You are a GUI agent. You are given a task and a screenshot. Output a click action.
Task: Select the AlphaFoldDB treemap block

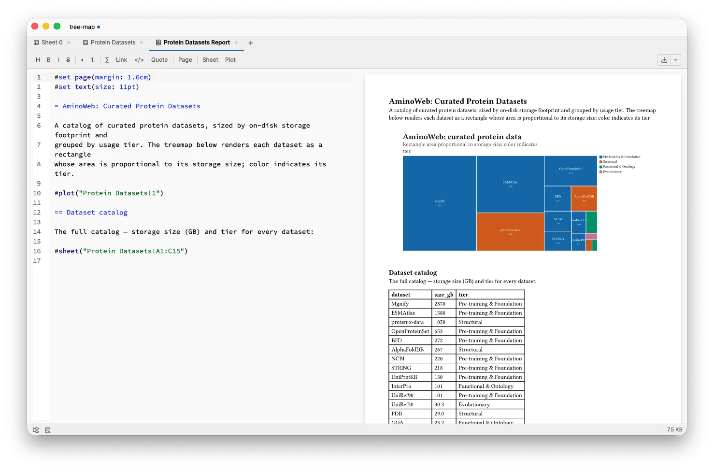coord(584,199)
